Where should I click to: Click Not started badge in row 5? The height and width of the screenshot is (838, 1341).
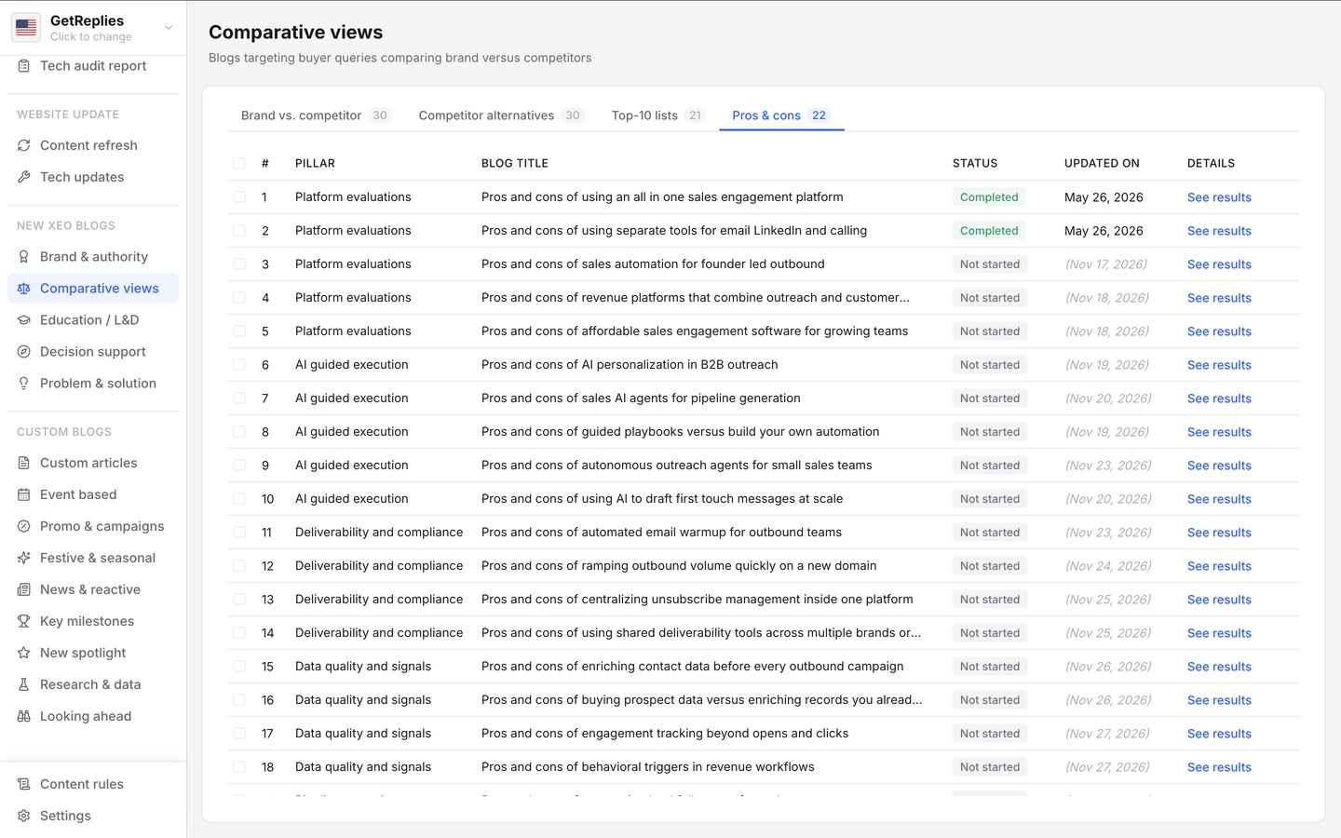coord(990,331)
